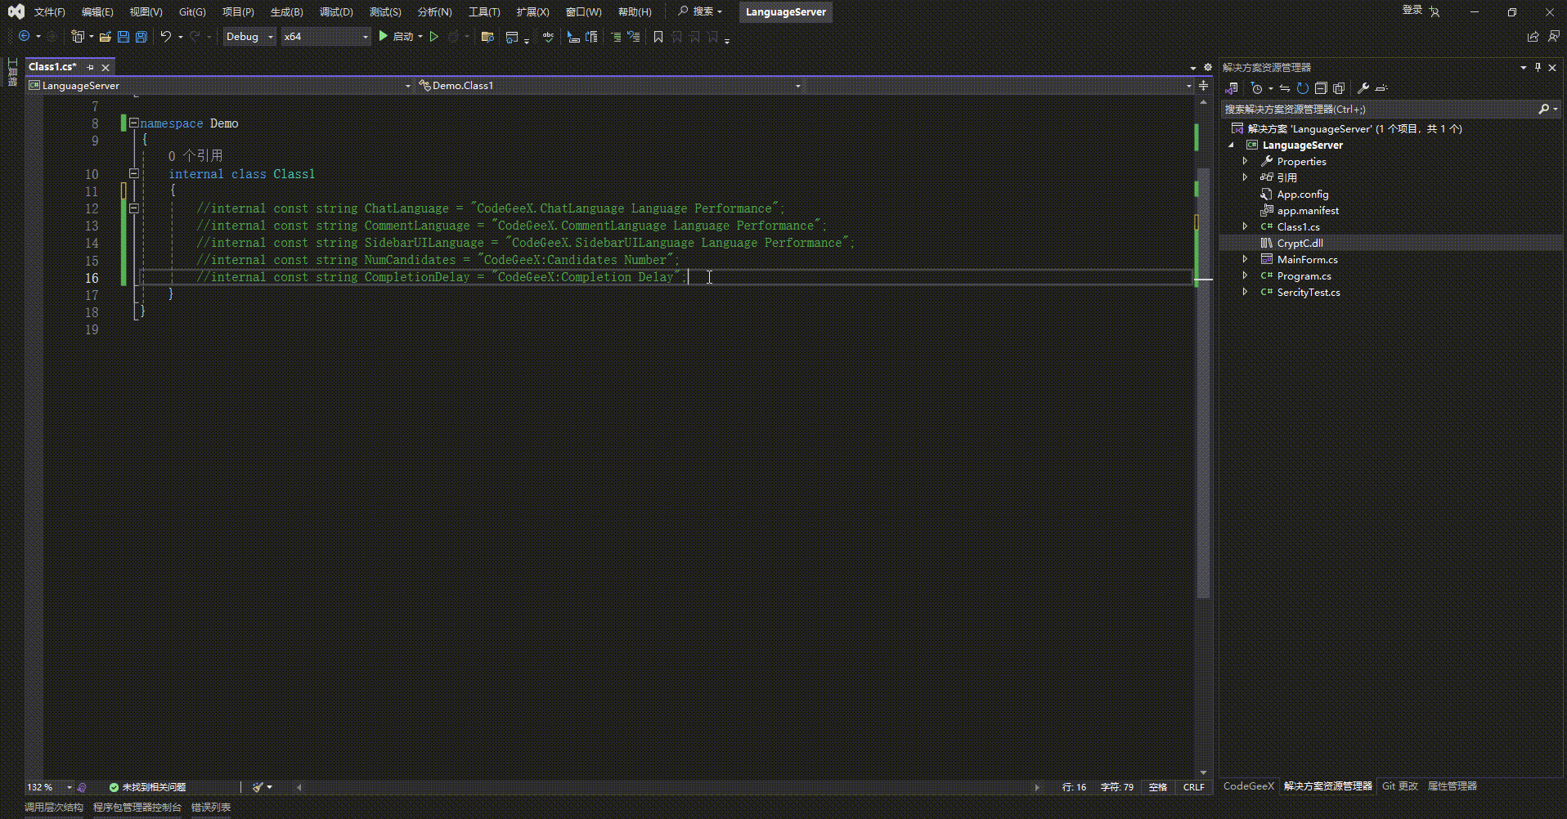The height and width of the screenshot is (819, 1567).
Task: Expand the 引用 references node
Action: coord(1245,177)
